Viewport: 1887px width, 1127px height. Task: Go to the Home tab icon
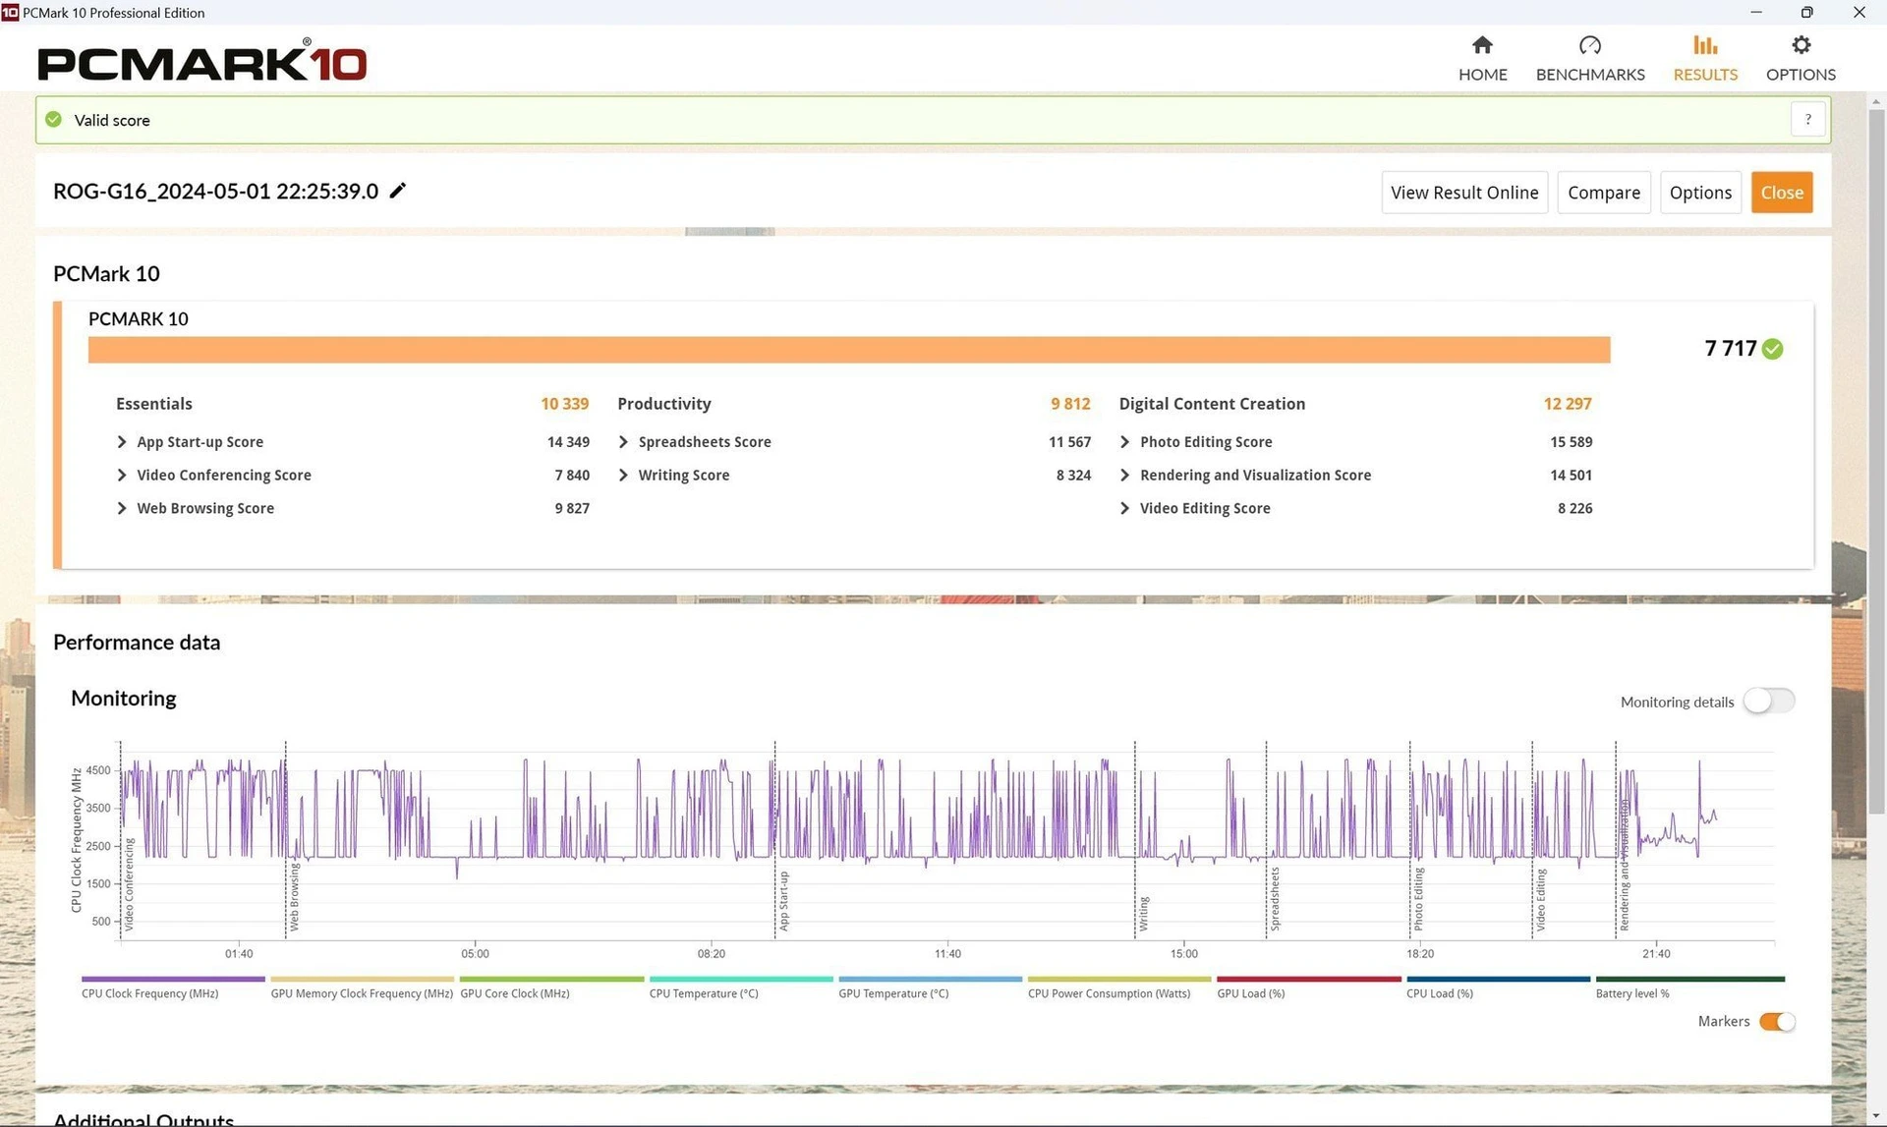point(1482,45)
